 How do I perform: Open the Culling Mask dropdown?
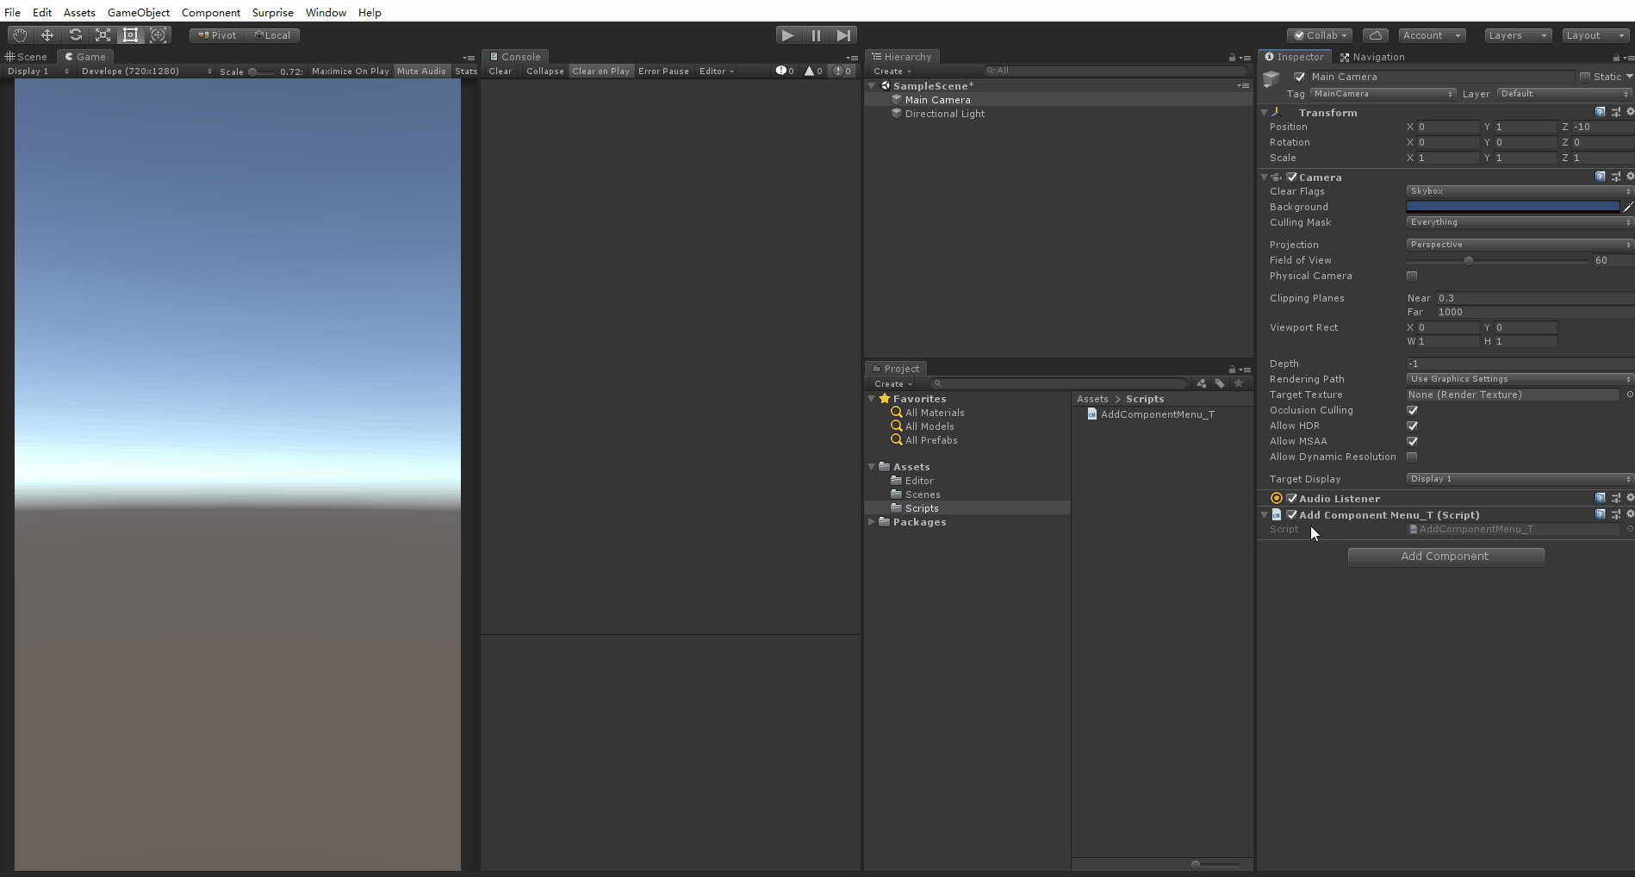[1520, 222]
